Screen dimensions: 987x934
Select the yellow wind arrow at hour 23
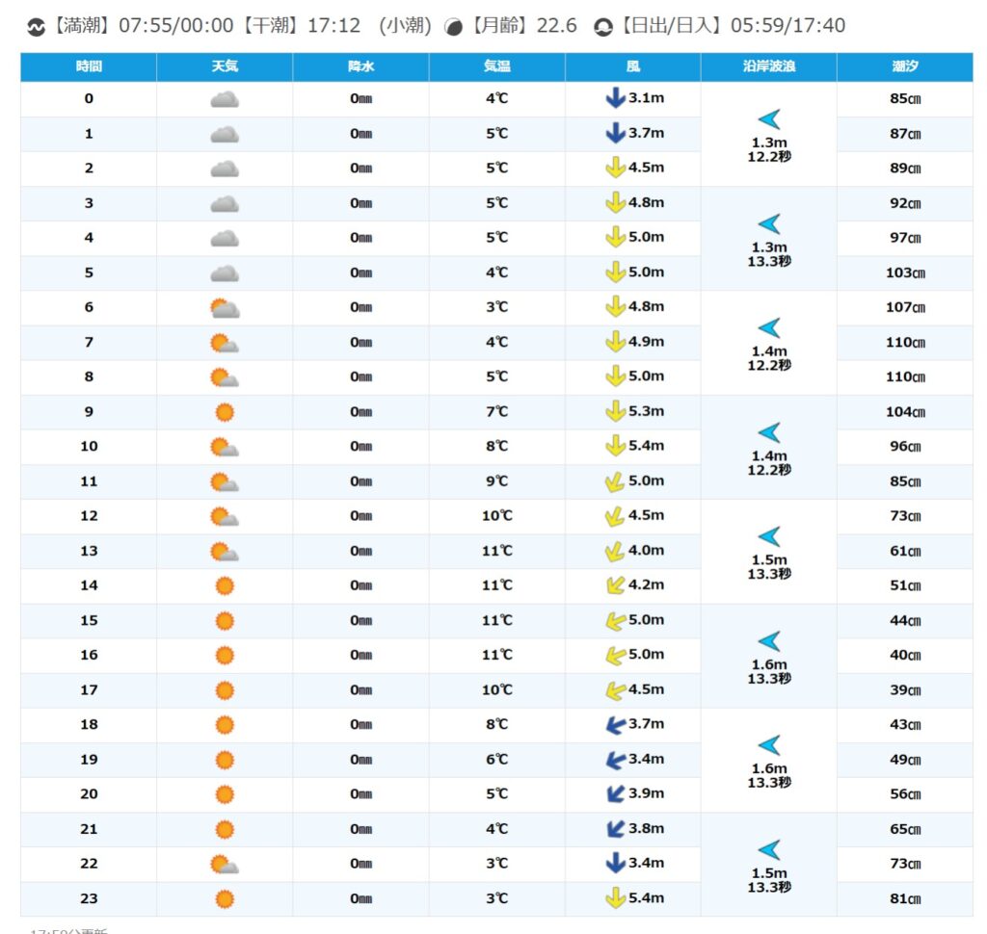(614, 898)
